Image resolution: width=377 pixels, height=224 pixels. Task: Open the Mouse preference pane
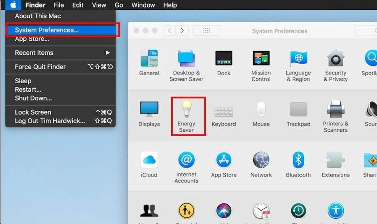261,113
